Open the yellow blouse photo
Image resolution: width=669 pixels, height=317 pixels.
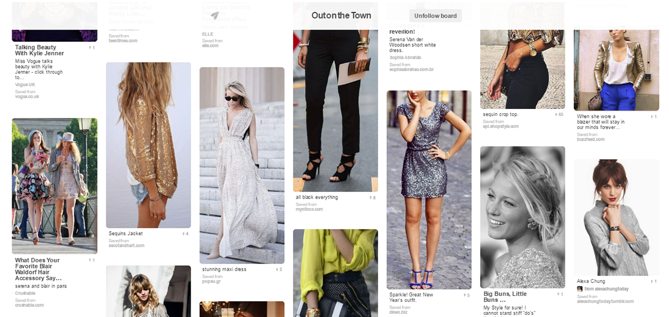click(x=336, y=273)
